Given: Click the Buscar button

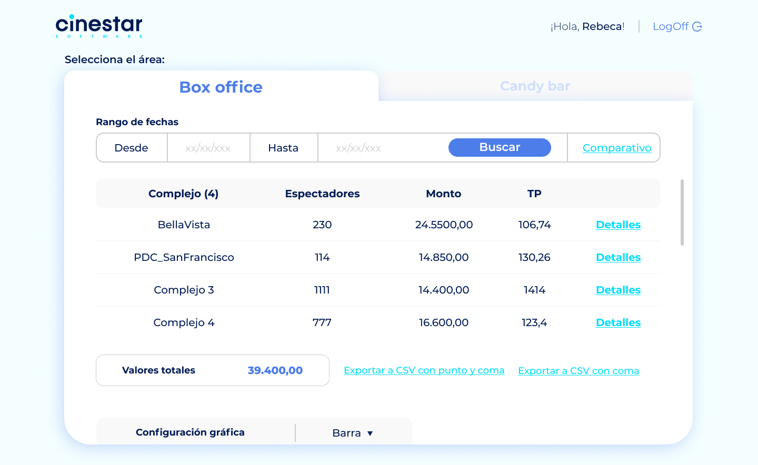Looking at the screenshot, I should click(x=500, y=147).
